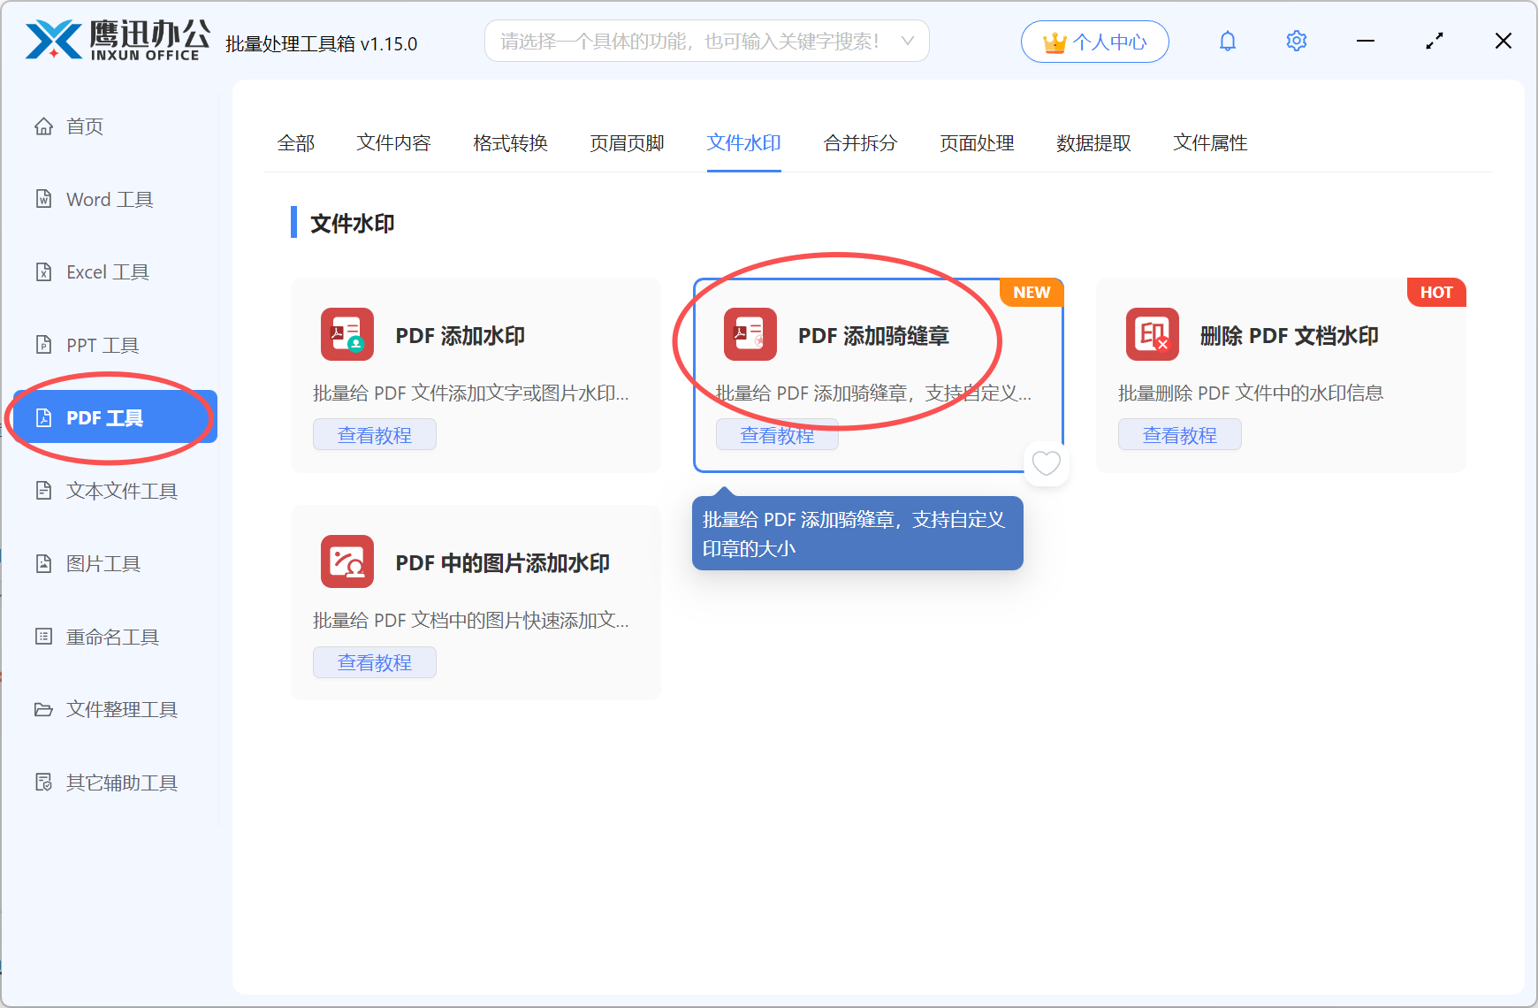Select the 合并拆分 tab

[859, 143]
